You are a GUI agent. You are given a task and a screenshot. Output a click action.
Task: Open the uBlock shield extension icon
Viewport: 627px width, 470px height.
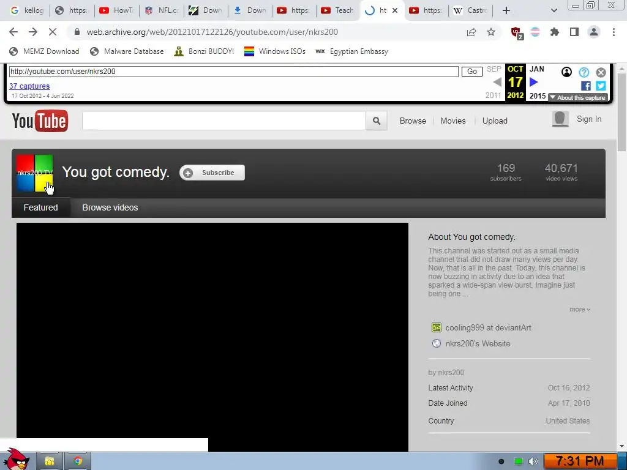coord(517,33)
